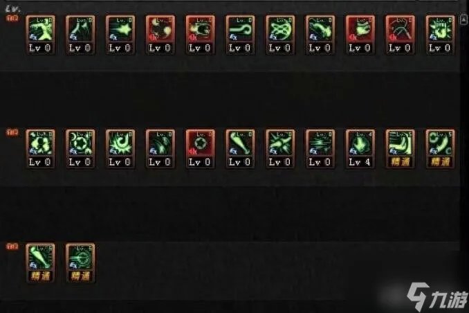This screenshot has height=313, width=469.
Task: Choose the green shooting-star skill in top row
Action: (x=120, y=35)
